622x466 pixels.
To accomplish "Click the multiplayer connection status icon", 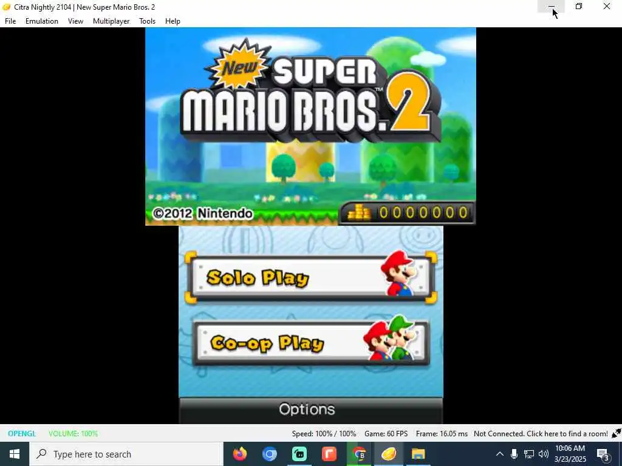I will tap(617, 433).
